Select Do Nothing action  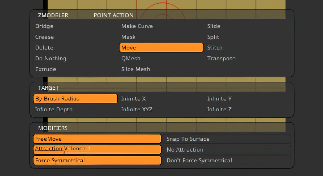51,58
